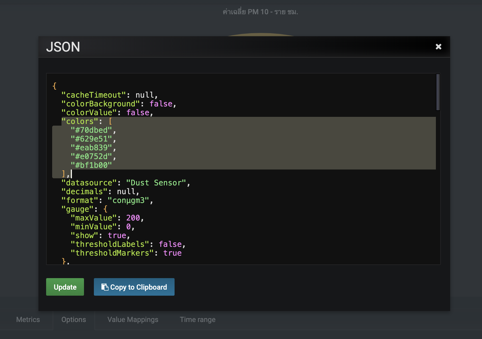Click the minValue 0 number
The image size is (482, 339).
pos(129,226)
